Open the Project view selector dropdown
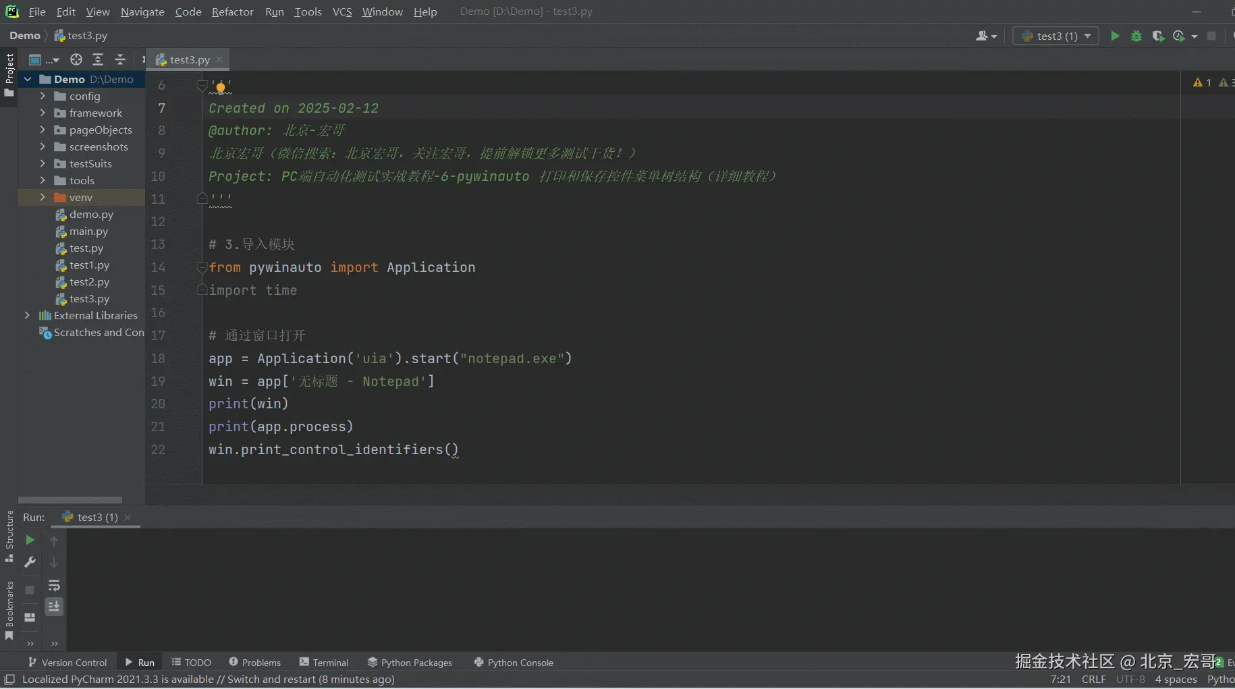Image resolution: width=1235 pixels, height=689 pixels. click(x=44, y=59)
